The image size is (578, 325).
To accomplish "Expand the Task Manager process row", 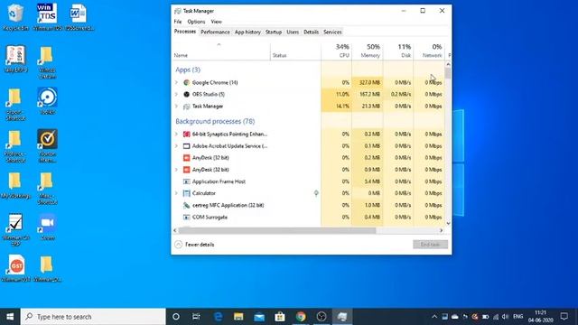I will (x=176, y=107).
